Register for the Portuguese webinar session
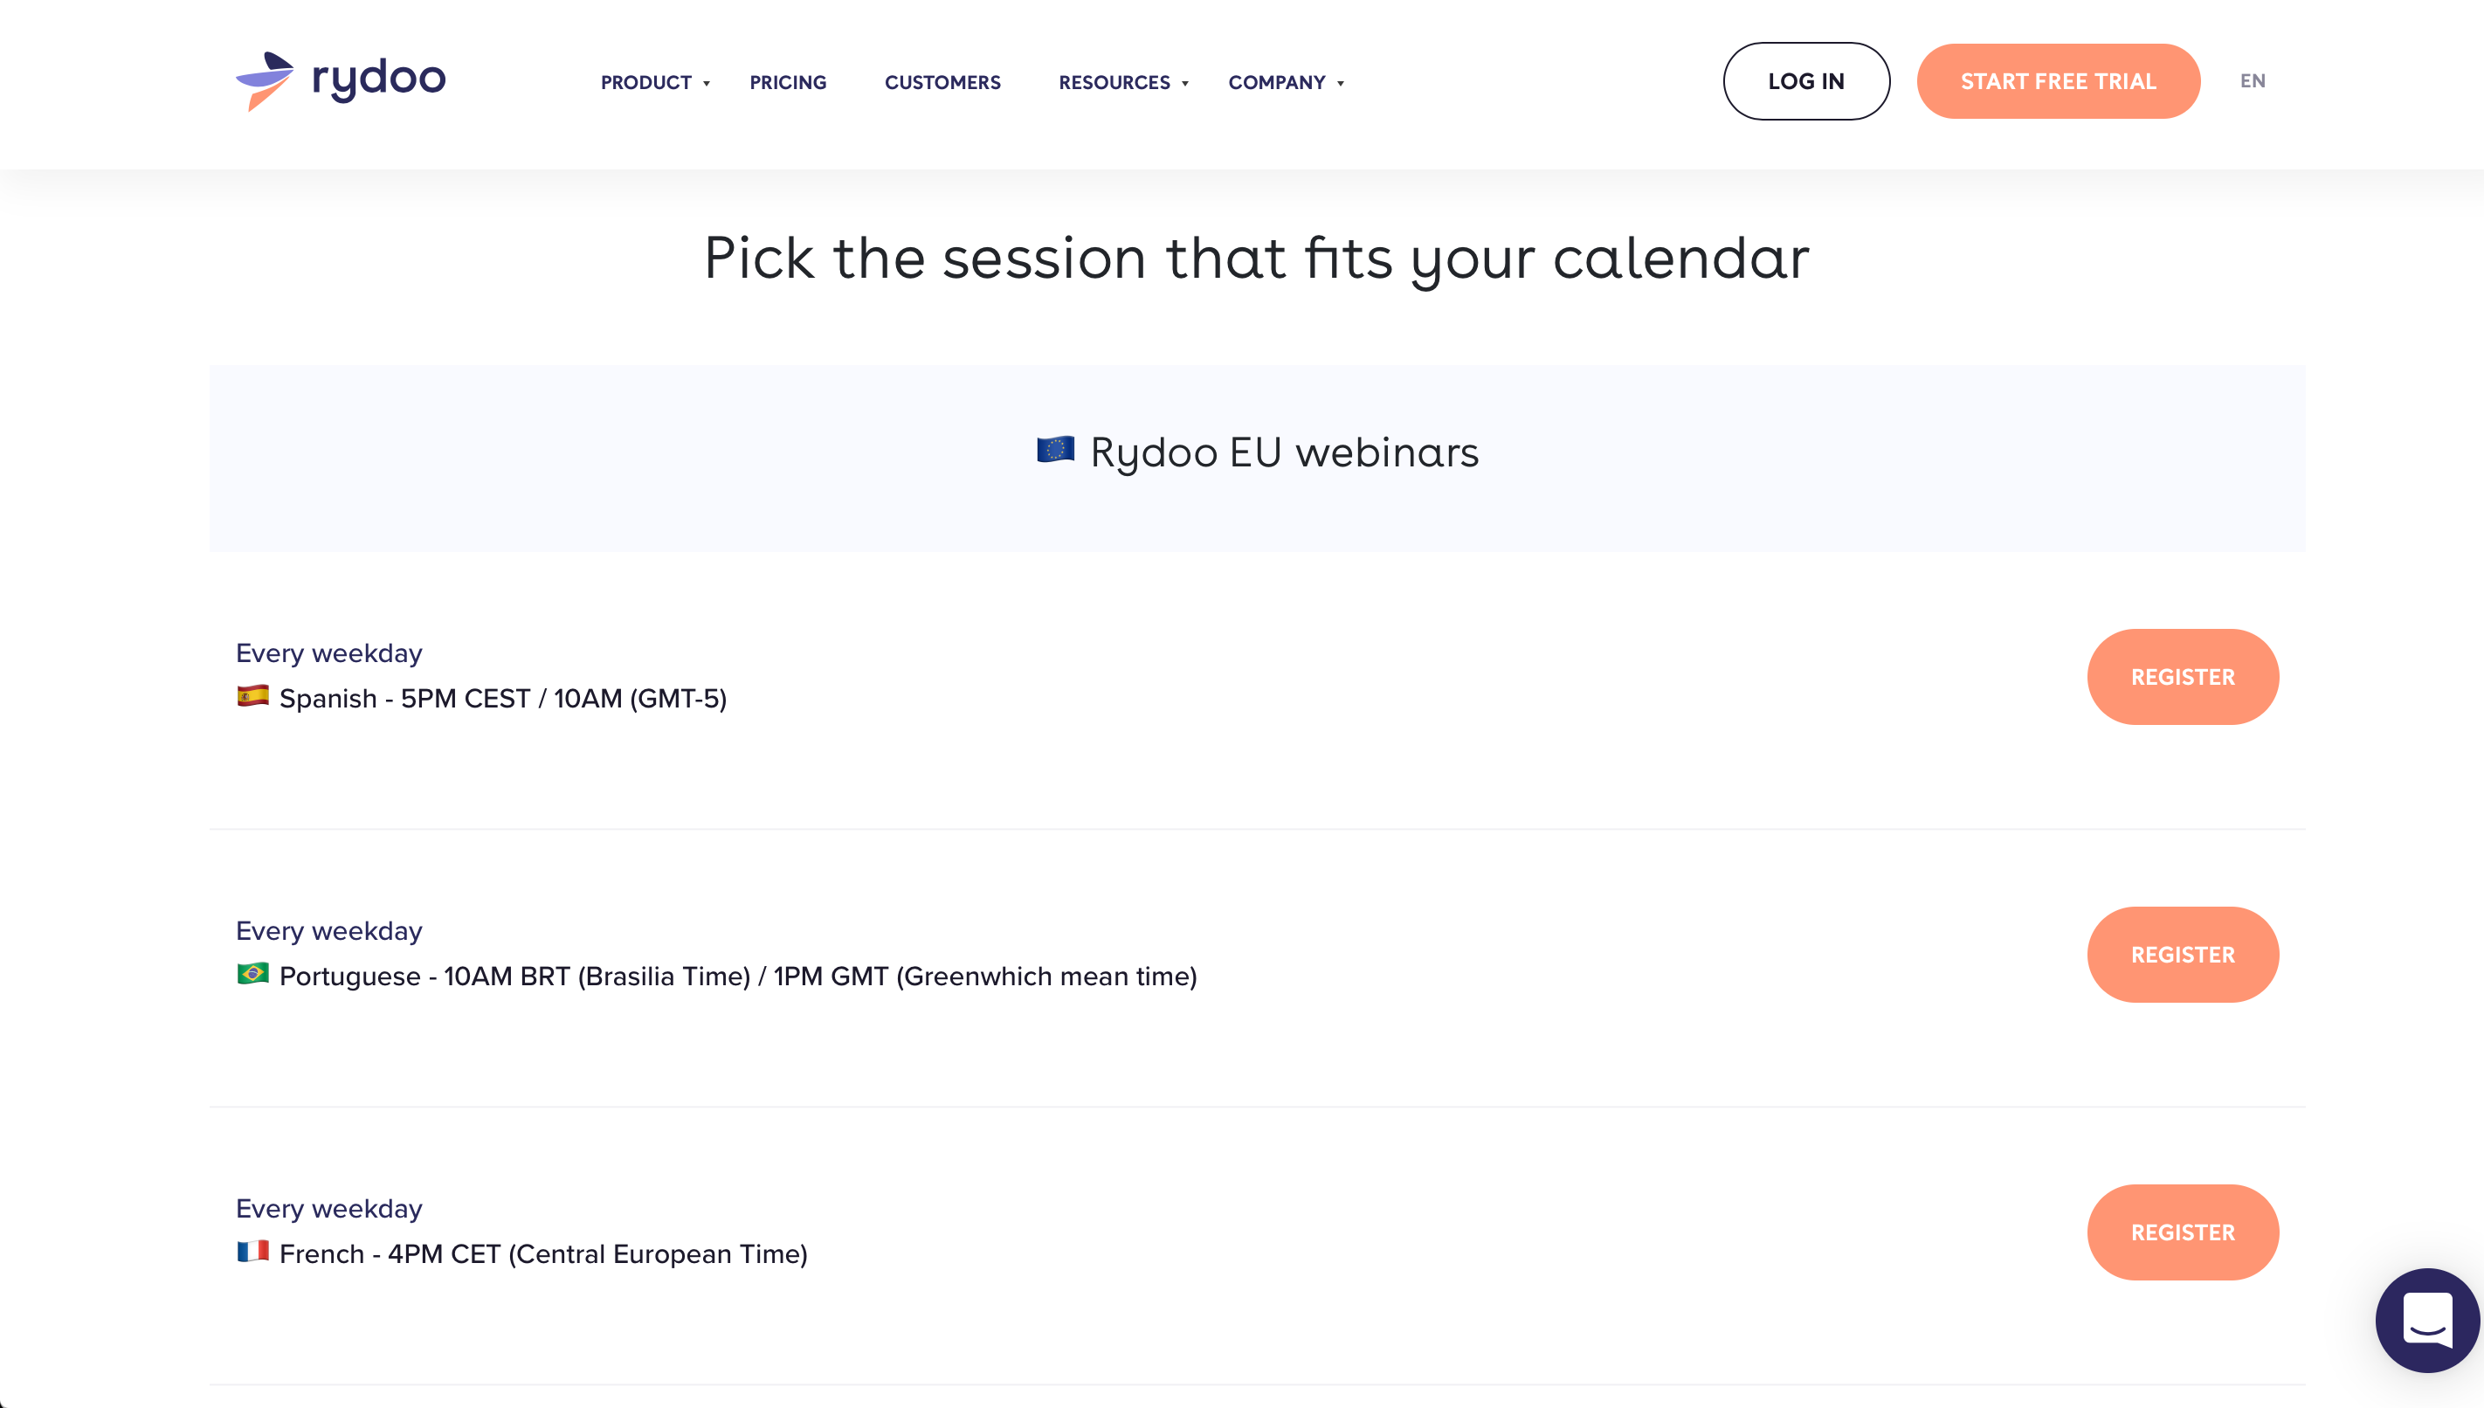The image size is (2484, 1408). click(x=2183, y=955)
